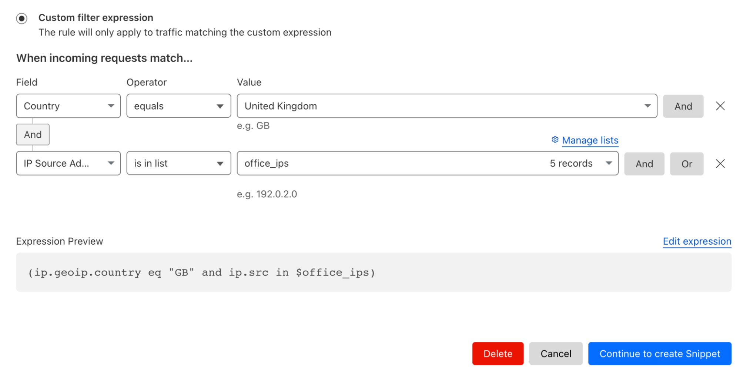
Task: Open the equals operator dropdown
Action: click(x=179, y=106)
